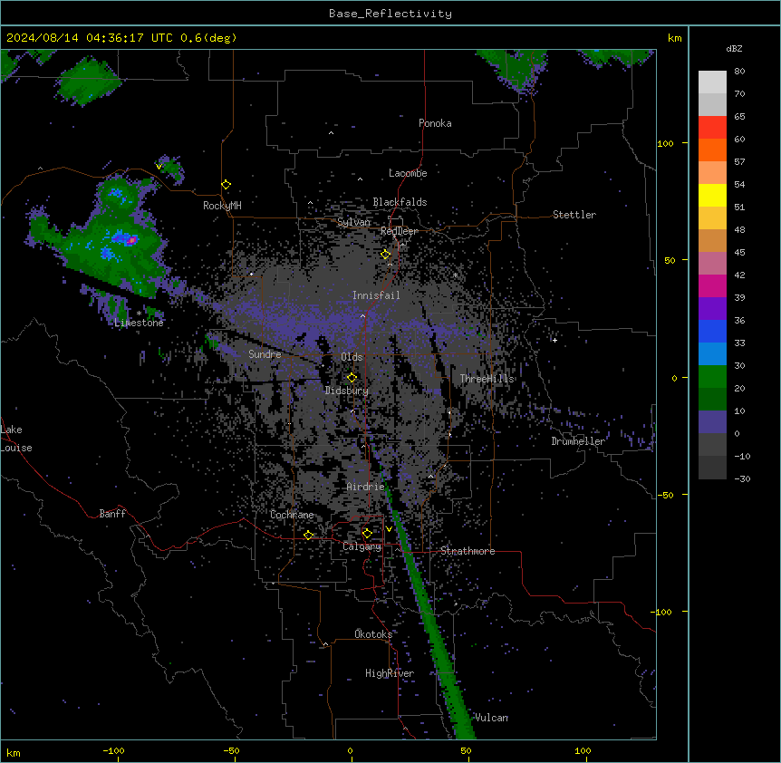Pick the yellow 51-54 dBZ legend swatch

(712, 195)
